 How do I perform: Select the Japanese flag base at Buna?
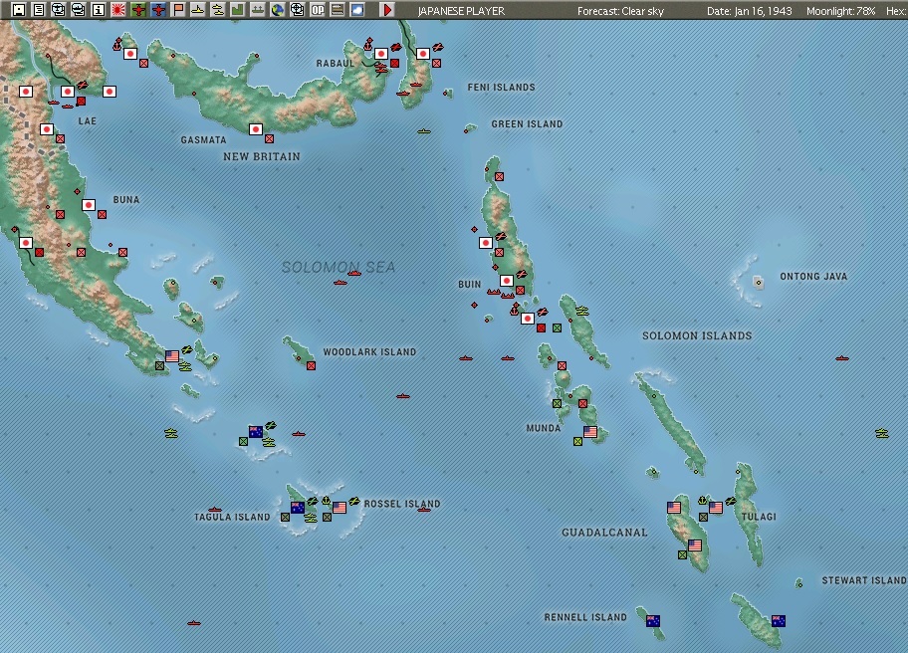88,205
